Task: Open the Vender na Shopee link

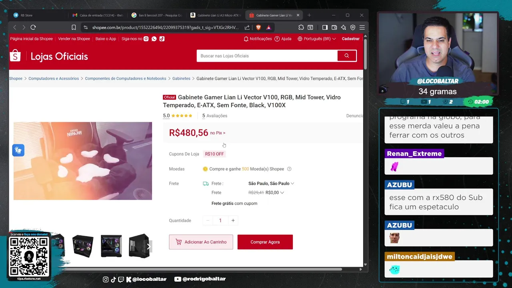Action: tap(74, 39)
